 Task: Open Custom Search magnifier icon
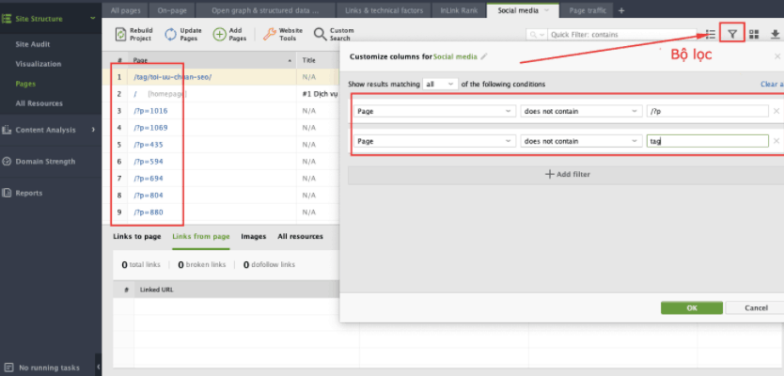[x=320, y=34]
